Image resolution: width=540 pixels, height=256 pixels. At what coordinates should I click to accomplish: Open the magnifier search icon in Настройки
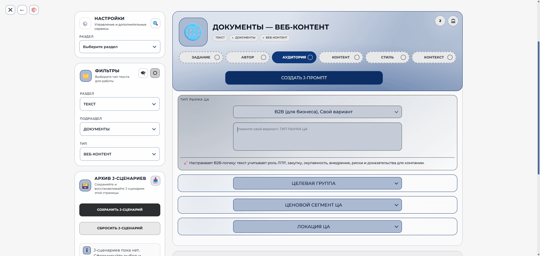point(156,23)
